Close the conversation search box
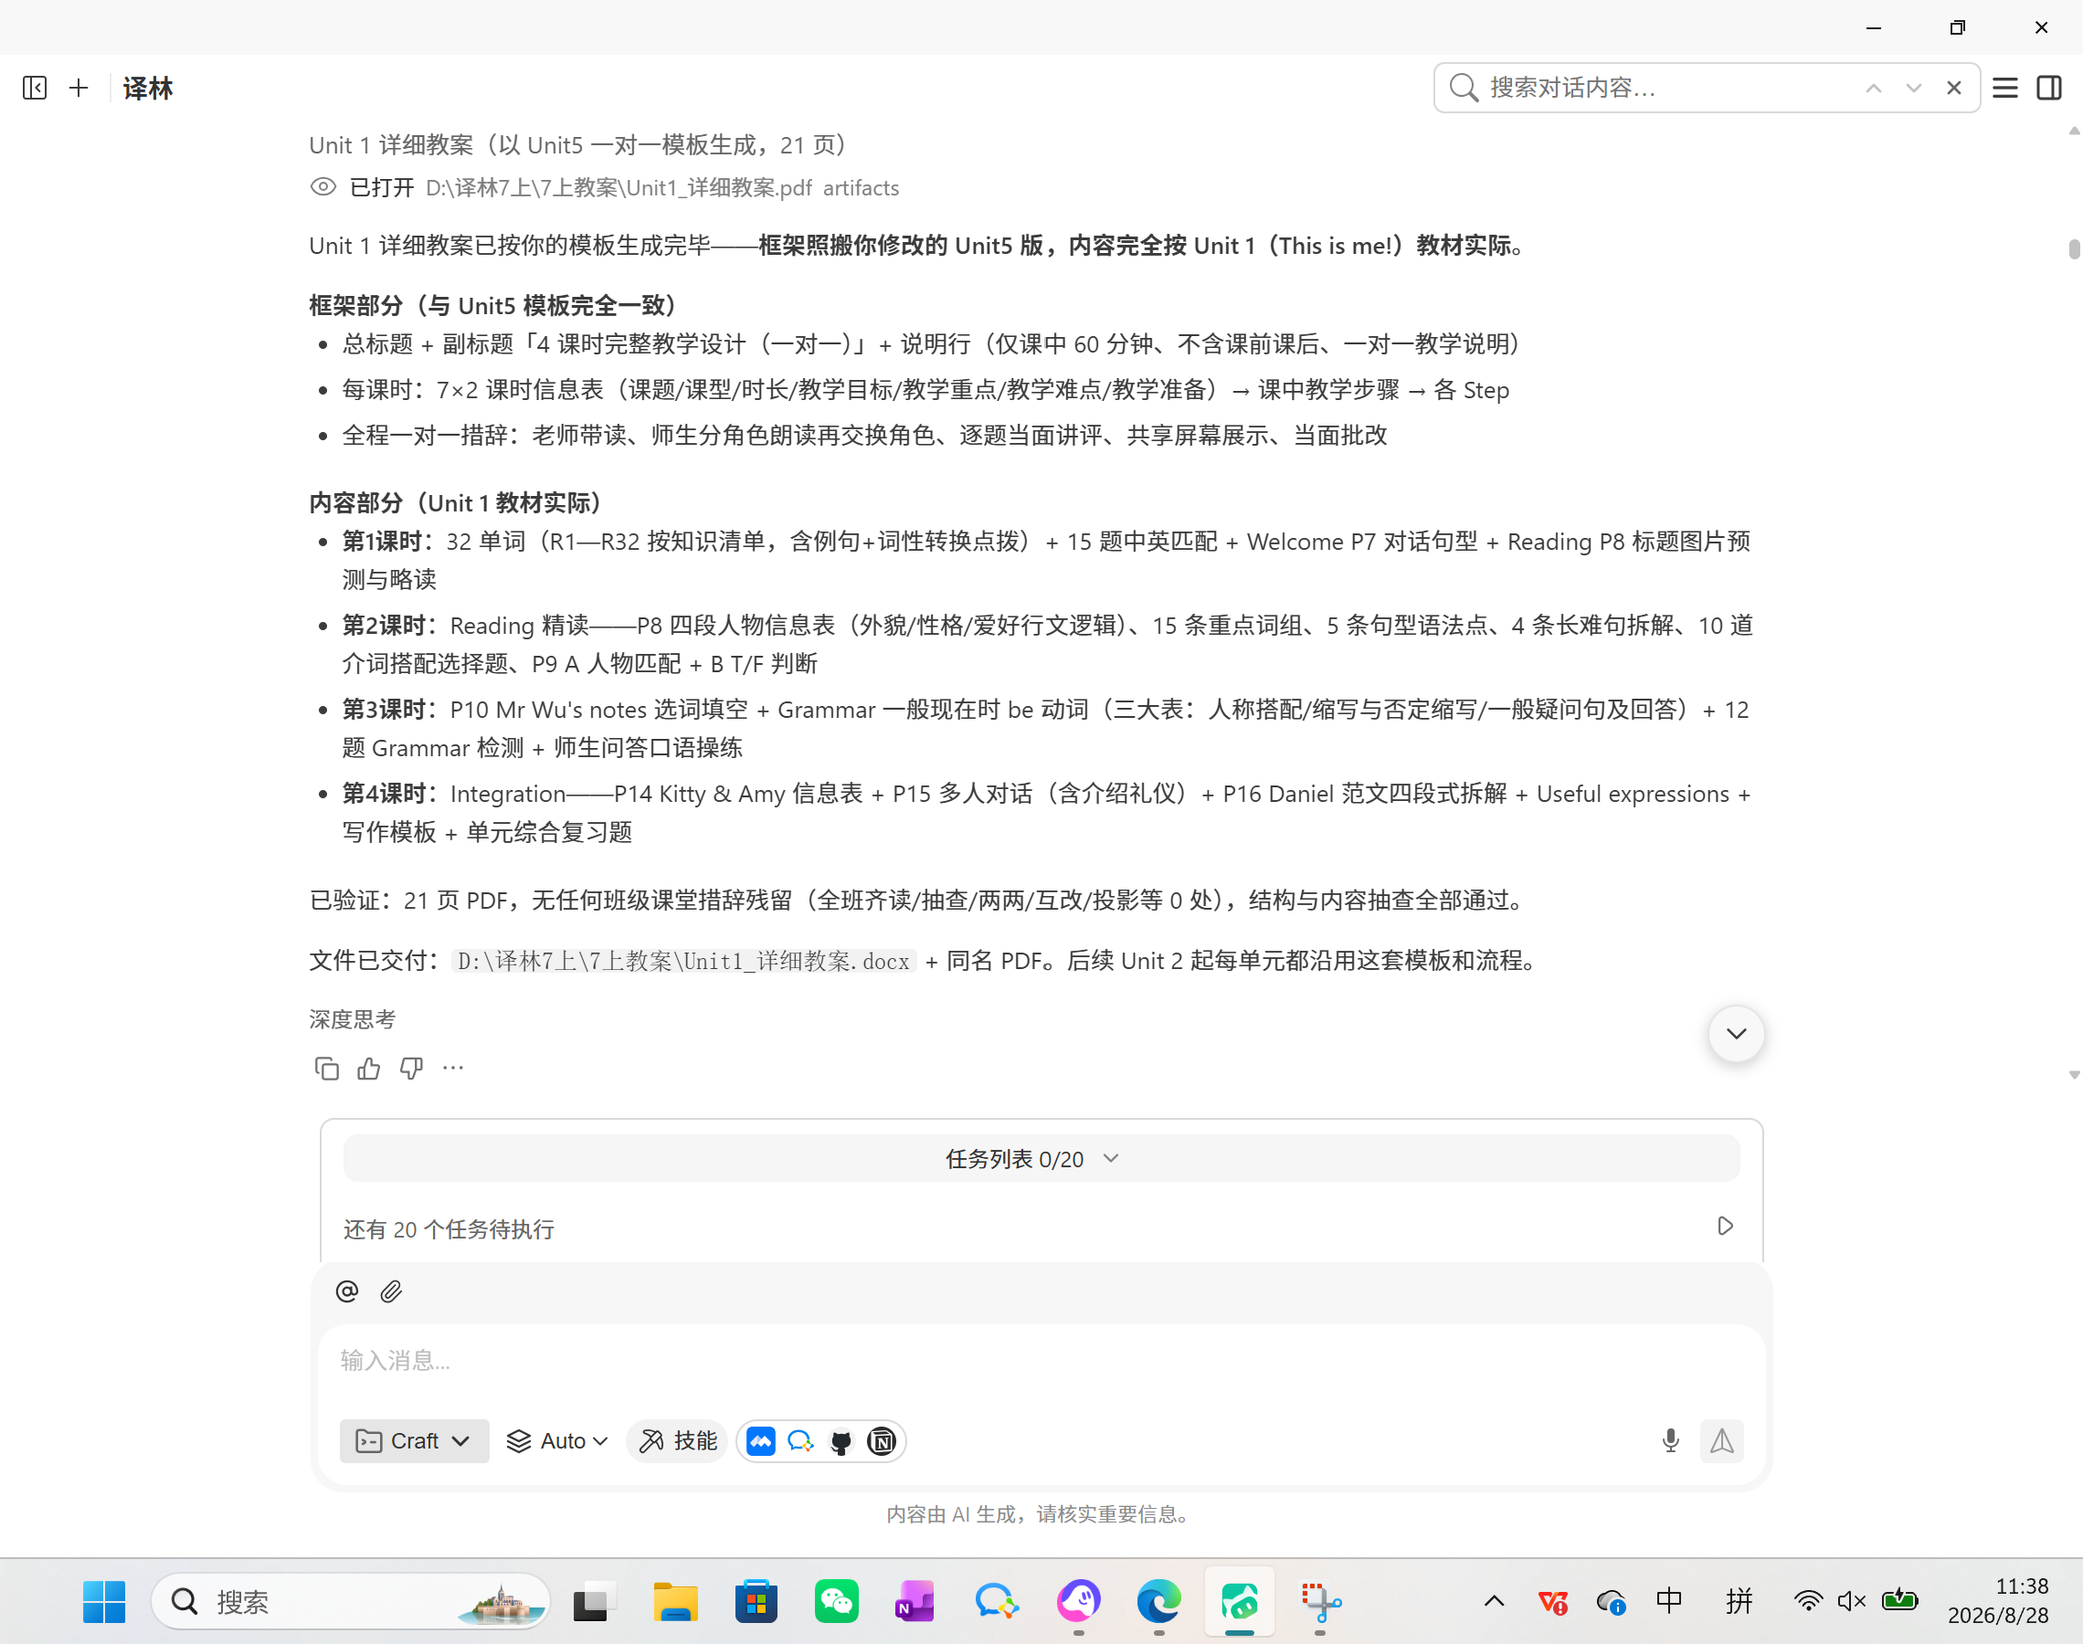 tap(1954, 88)
